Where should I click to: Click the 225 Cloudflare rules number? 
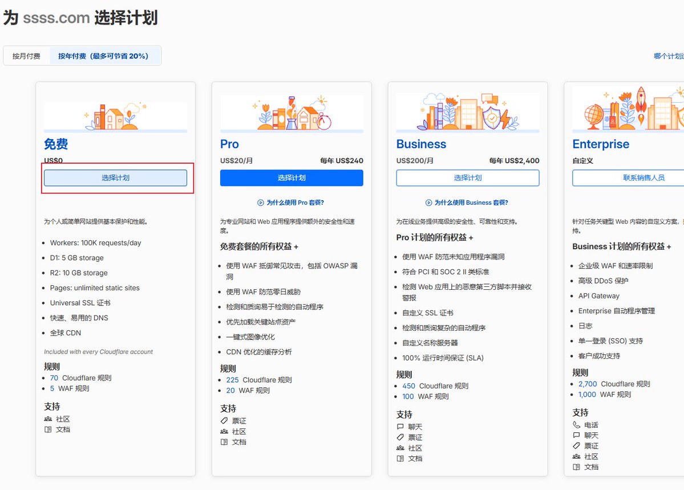point(232,380)
